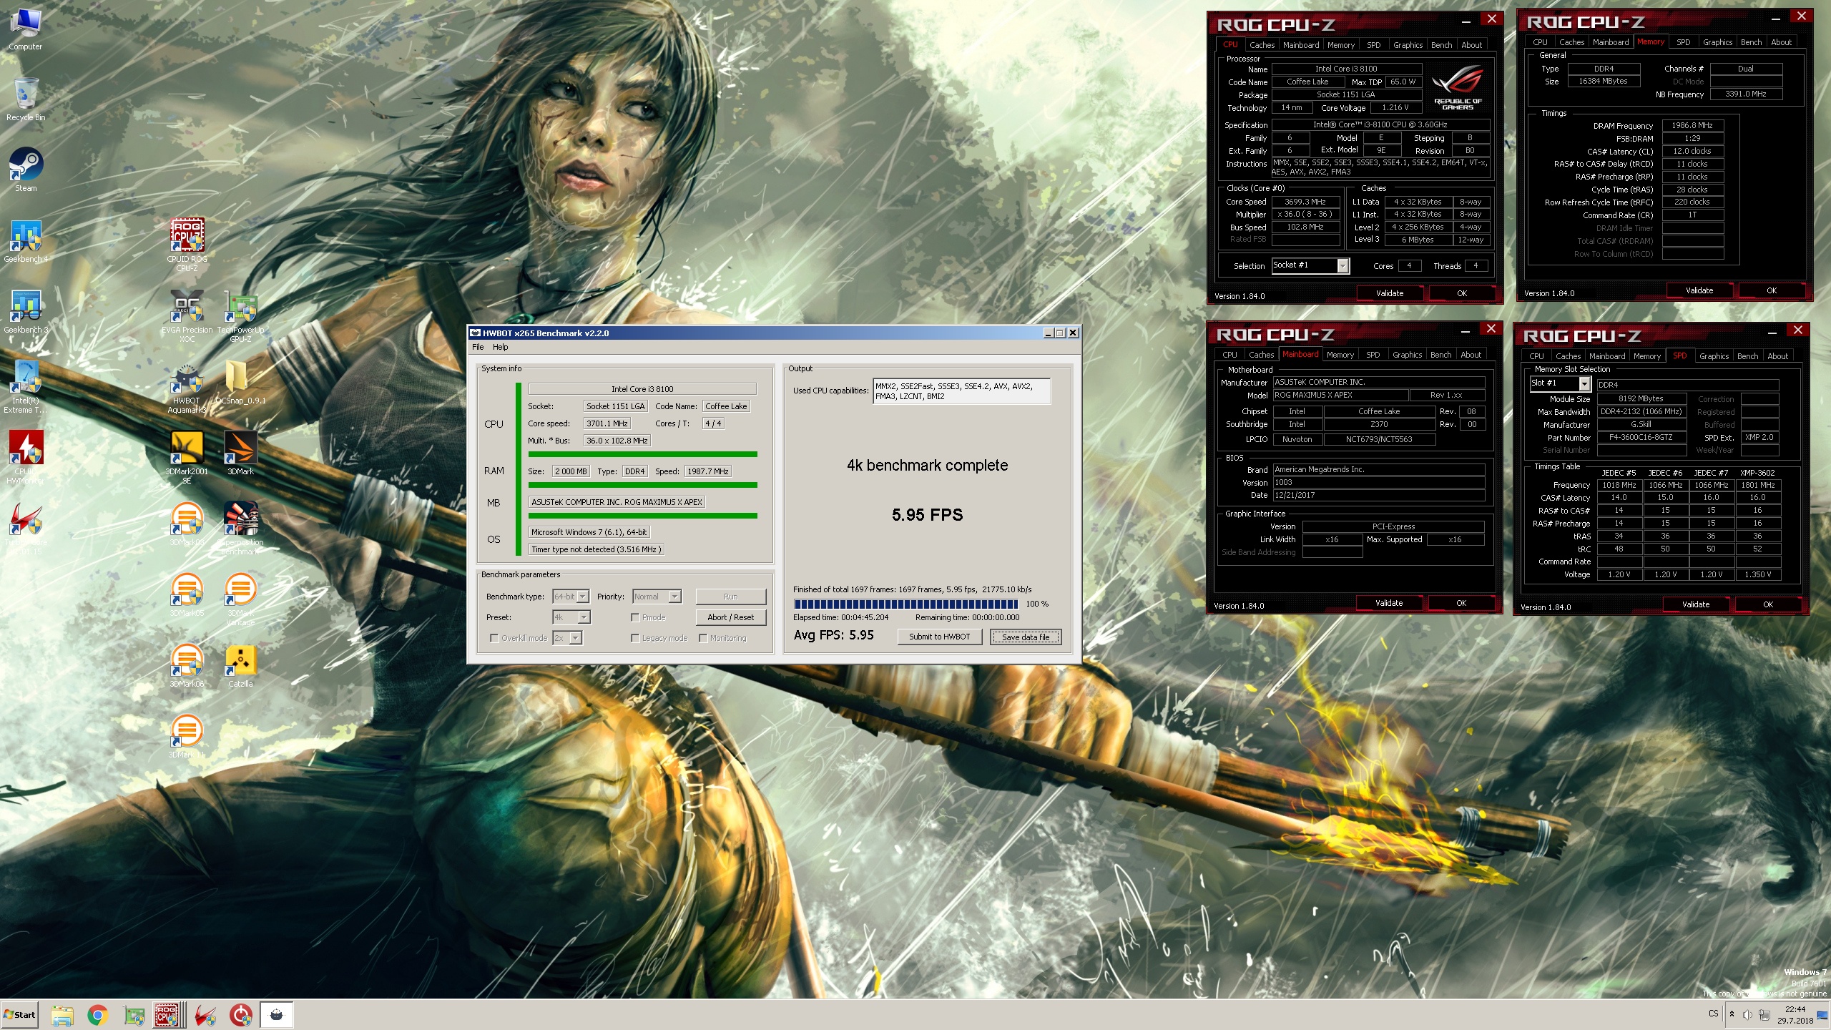The image size is (1831, 1030).
Task: Launch the Steam desktop shortcut
Action: (26, 170)
